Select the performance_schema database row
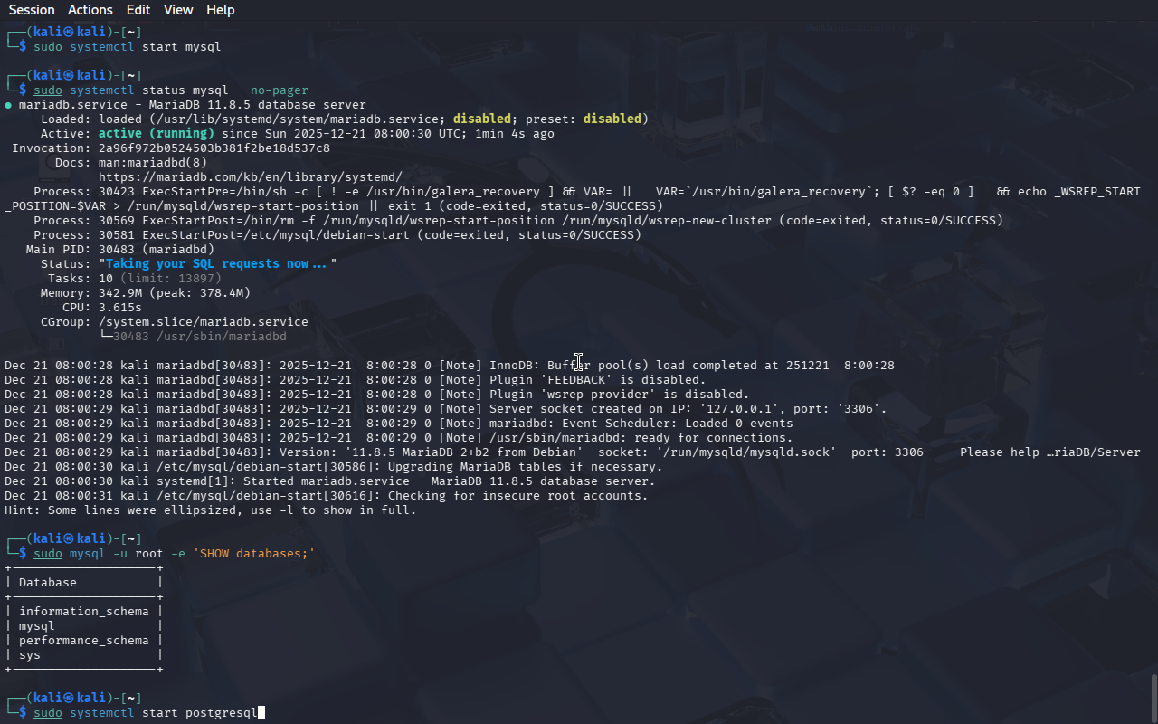This screenshot has width=1158, height=724. [x=83, y=641]
